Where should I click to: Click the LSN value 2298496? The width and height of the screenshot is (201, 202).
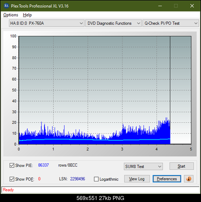pos(77,179)
